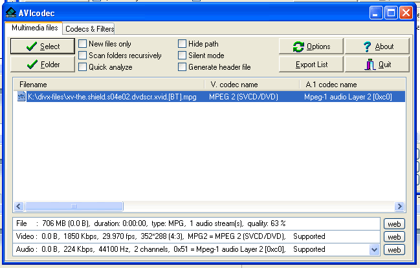Enable New files only checkbox

pos(82,43)
